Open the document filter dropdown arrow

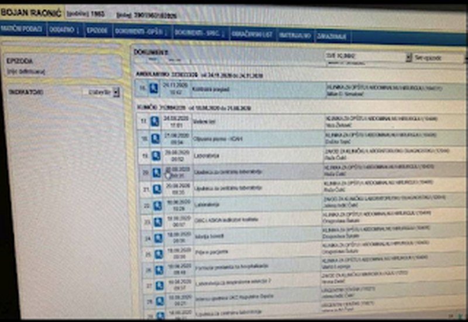408,58
